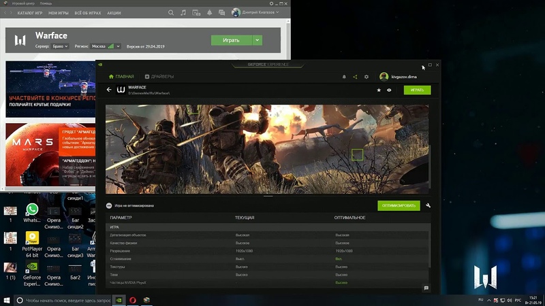Viewport: 545px width, 306px height.
Task: Switch to the ДРАЙВЕРЫ tab
Action: (x=159, y=77)
